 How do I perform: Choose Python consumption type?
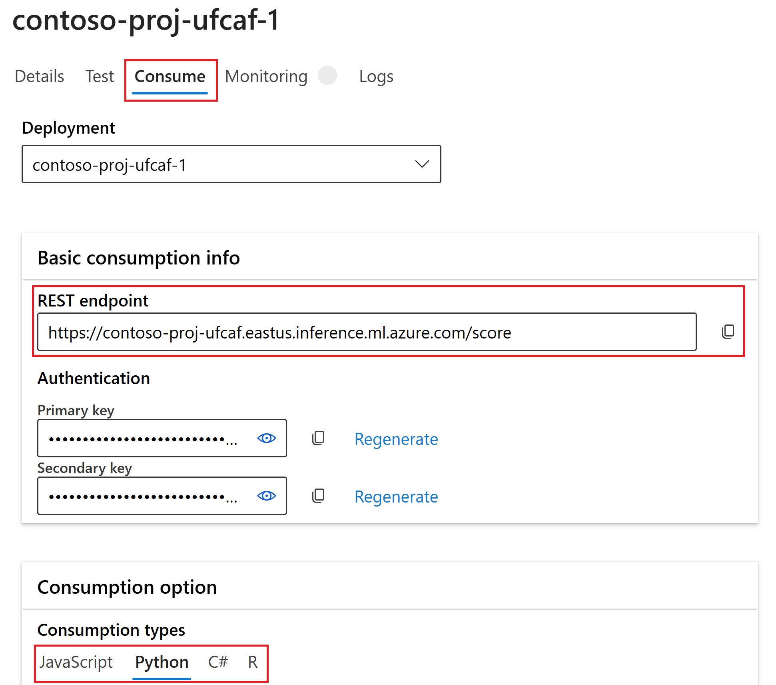pyautogui.click(x=162, y=662)
